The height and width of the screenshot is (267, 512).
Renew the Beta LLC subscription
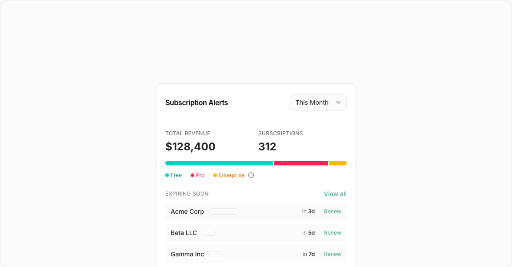(x=332, y=233)
